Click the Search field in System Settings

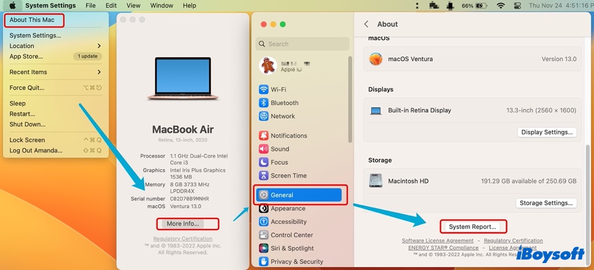click(x=302, y=44)
